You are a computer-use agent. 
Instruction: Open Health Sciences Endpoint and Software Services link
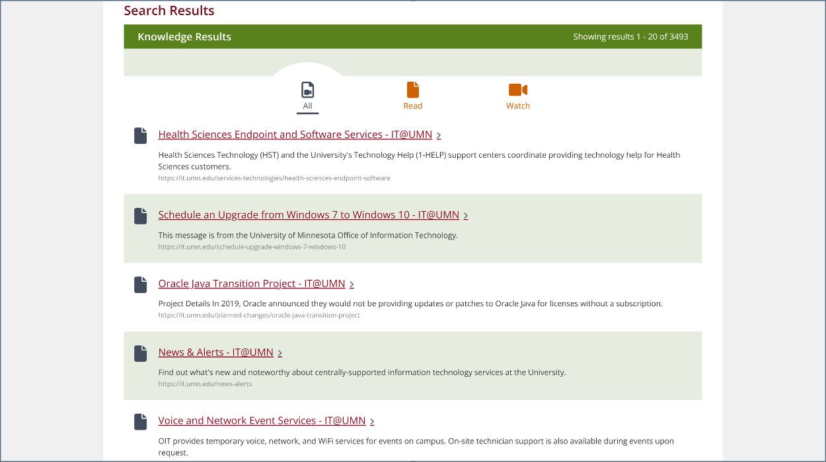(x=295, y=135)
